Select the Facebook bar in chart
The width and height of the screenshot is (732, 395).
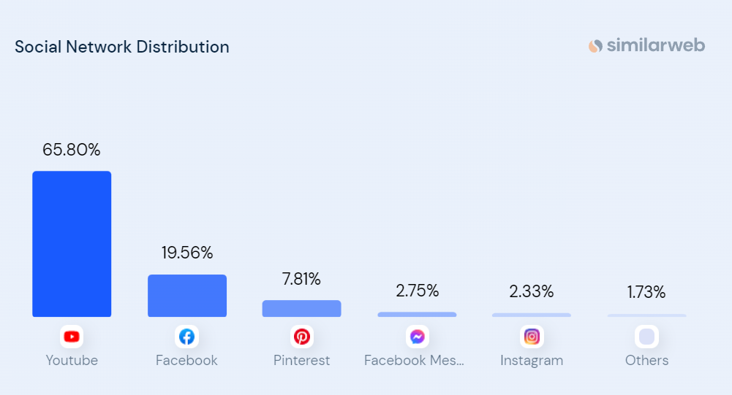187,296
